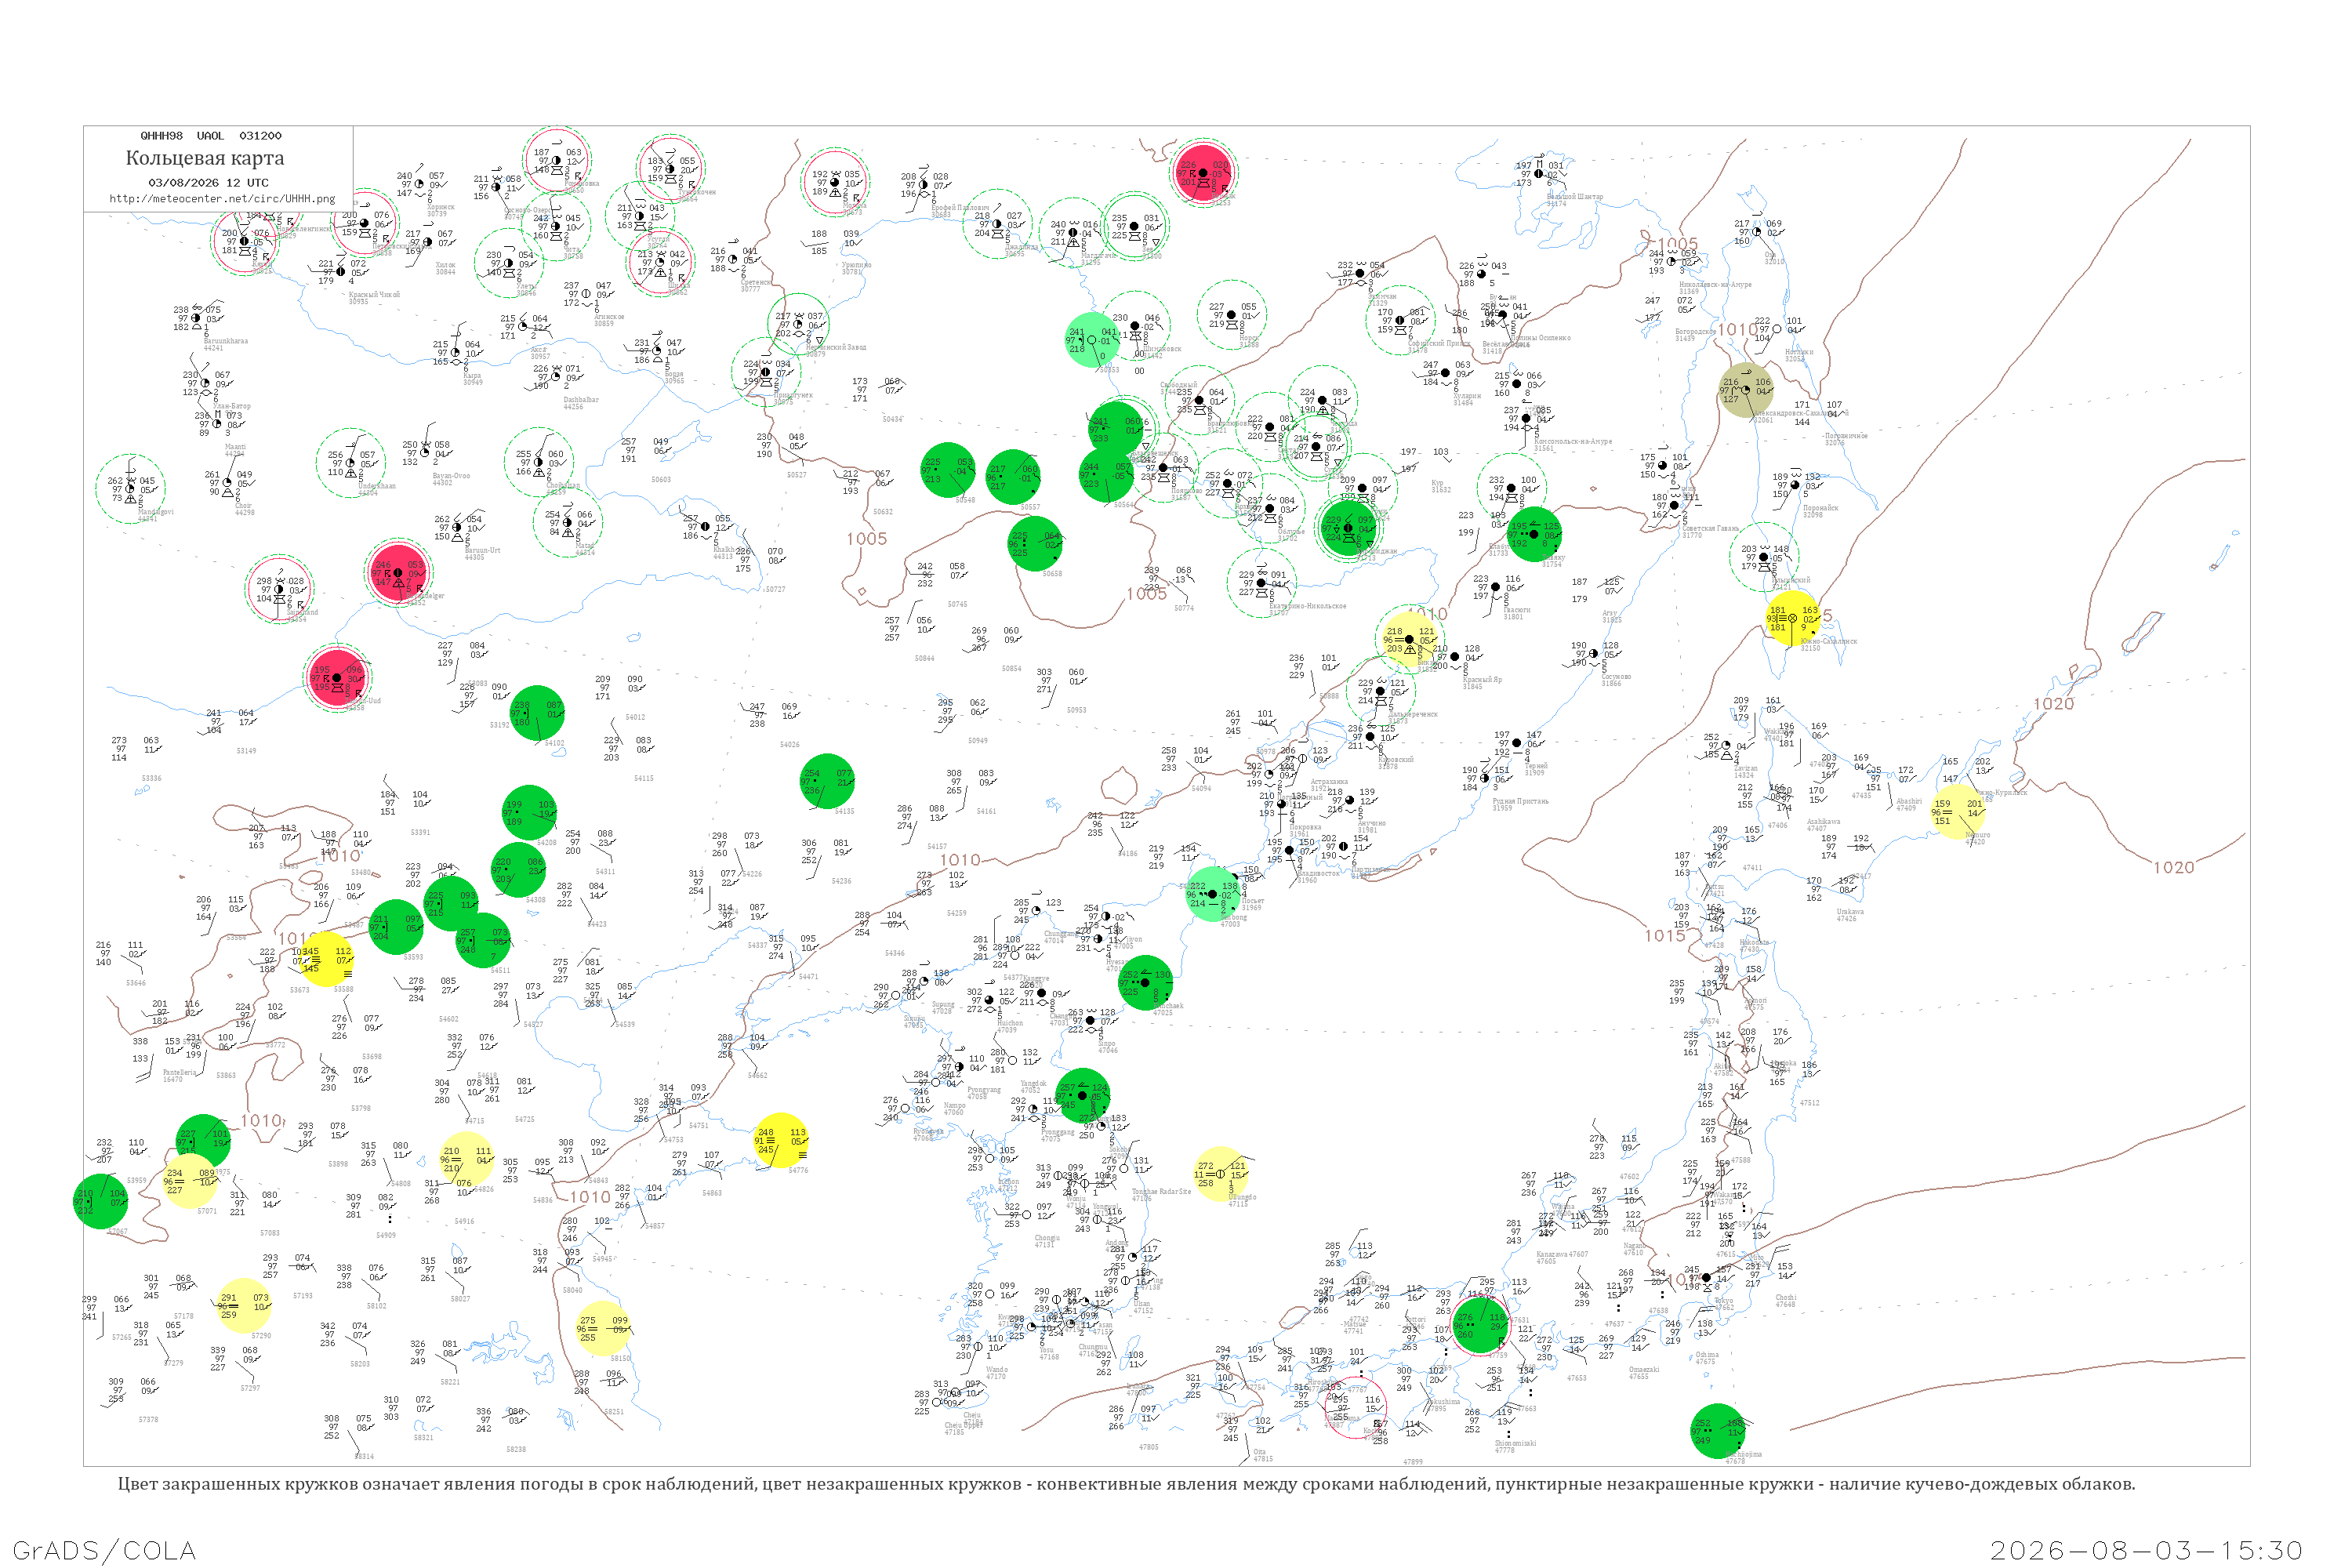Click the green filled circle at Тивяку
The height and width of the screenshot is (1568, 2352).
point(1534,534)
